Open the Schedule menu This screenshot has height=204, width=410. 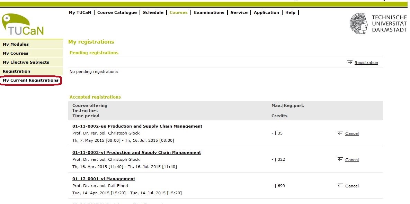pyautogui.click(x=153, y=12)
